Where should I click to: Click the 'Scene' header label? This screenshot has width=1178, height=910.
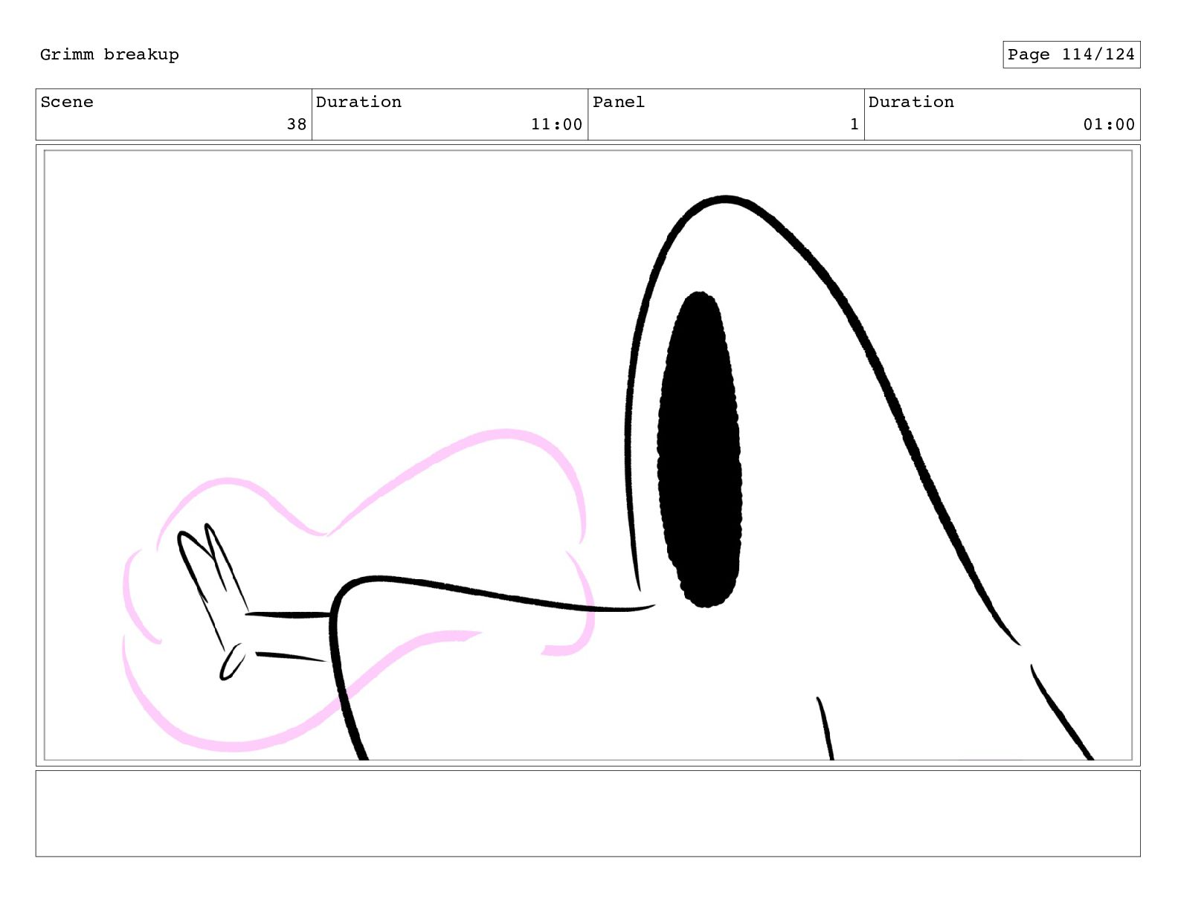67,102
